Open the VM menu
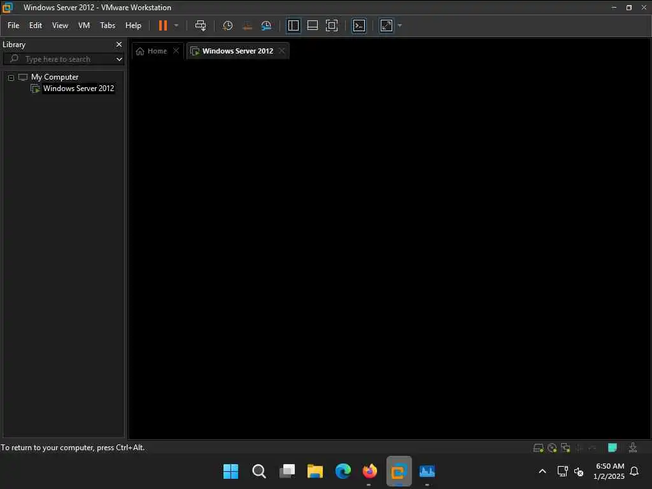This screenshot has height=489, width=652. click(x=84, y=25)
